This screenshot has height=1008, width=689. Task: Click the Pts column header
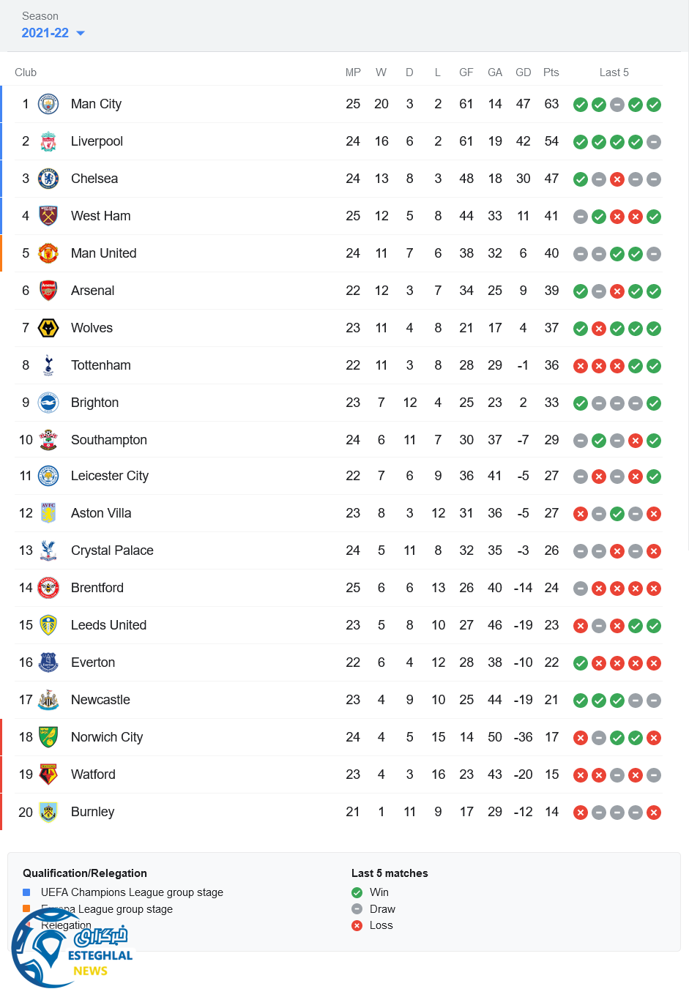pyautogui.click(x=551, y=72)
